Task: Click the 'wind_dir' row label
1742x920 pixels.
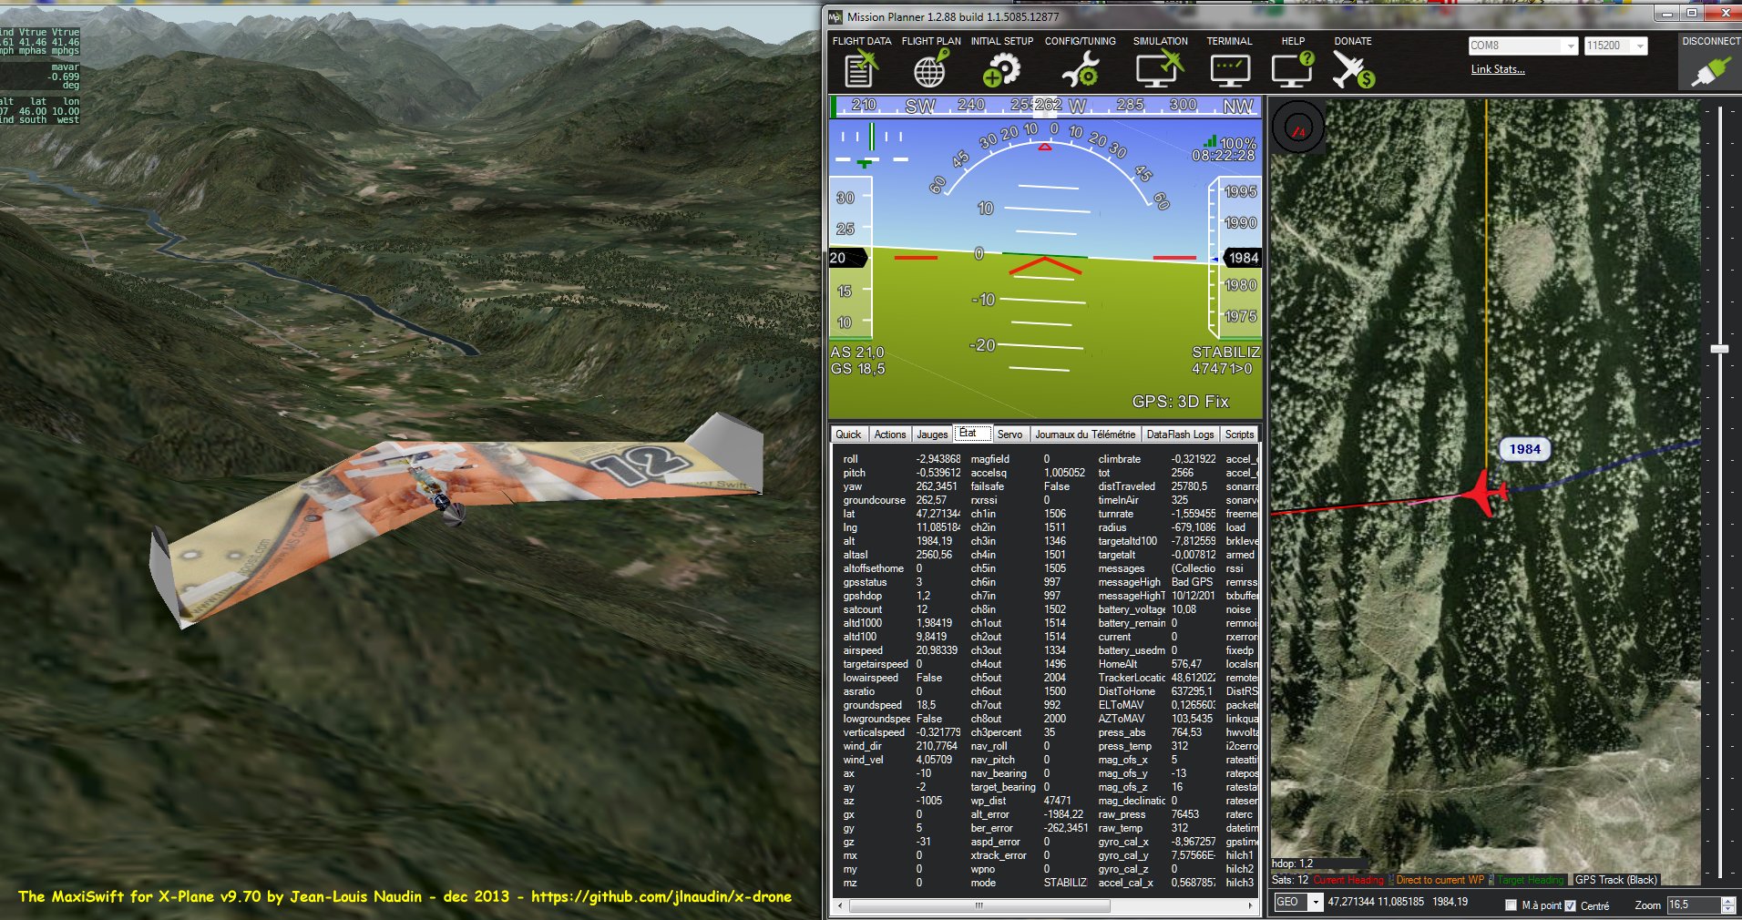Action: 862,746
